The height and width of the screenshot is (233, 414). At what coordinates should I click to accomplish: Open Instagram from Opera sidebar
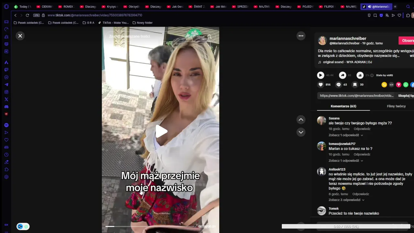pos(6,92)
